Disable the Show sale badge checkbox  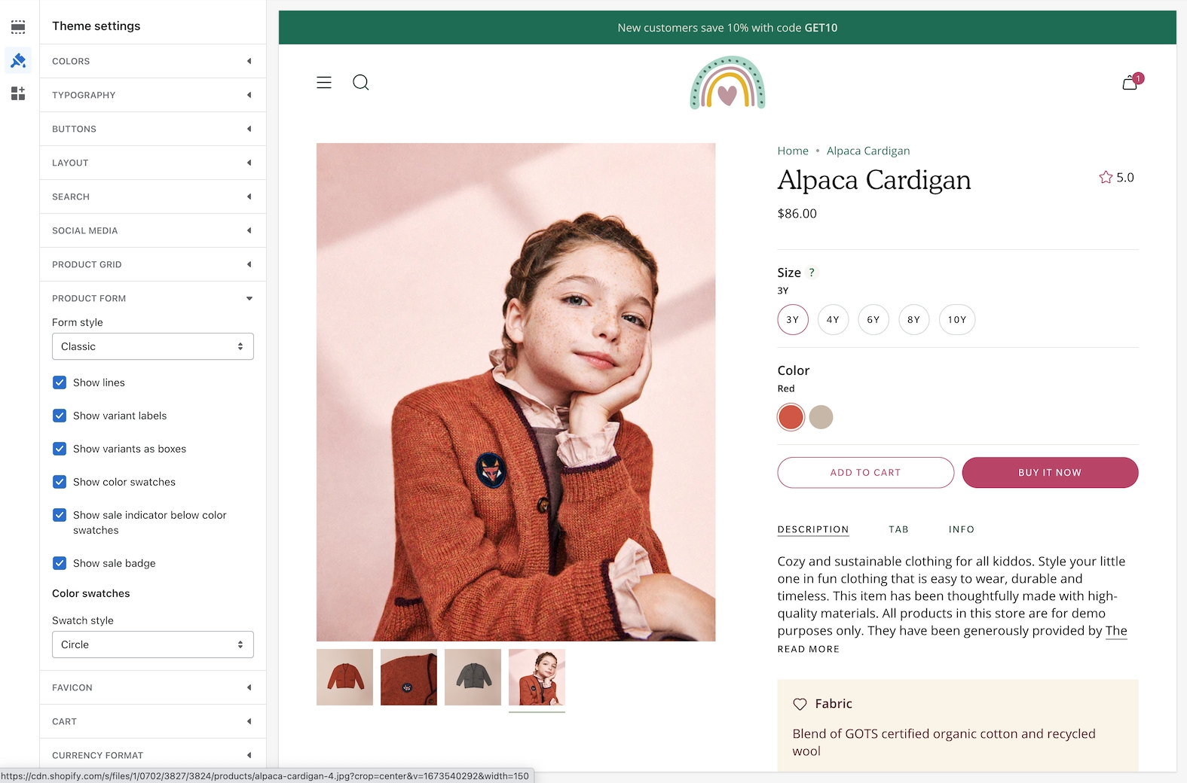(x=60, y=563)
